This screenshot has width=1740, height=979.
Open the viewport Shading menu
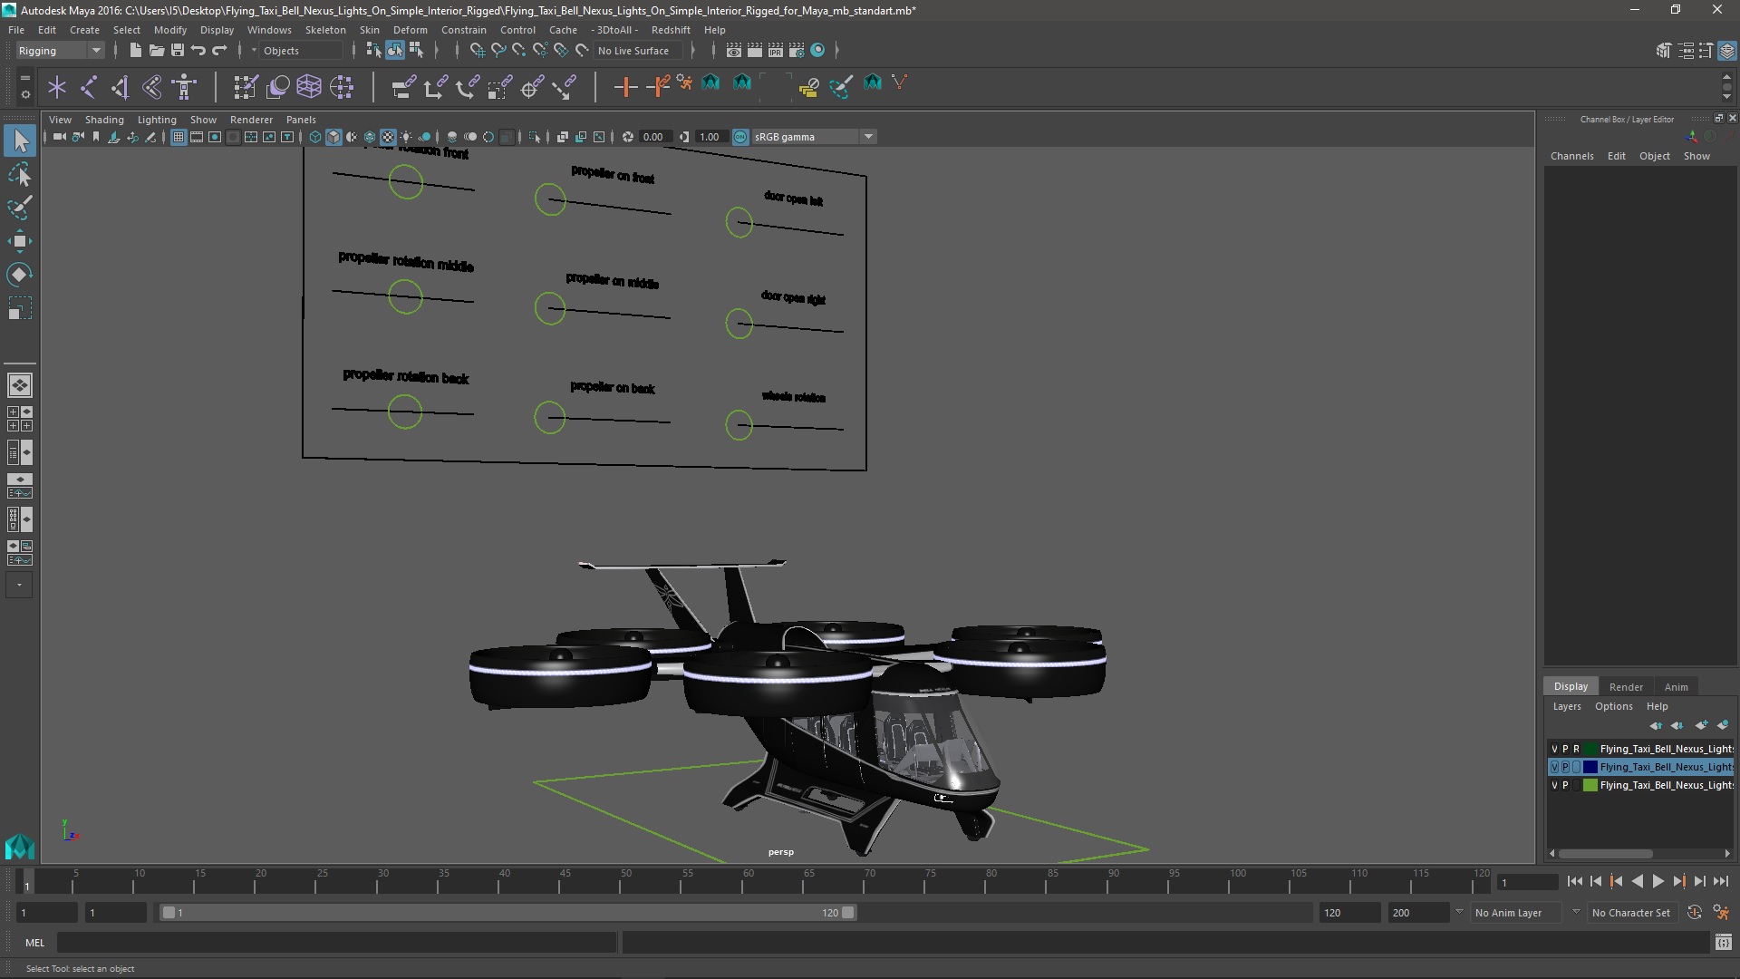[104, 120]
